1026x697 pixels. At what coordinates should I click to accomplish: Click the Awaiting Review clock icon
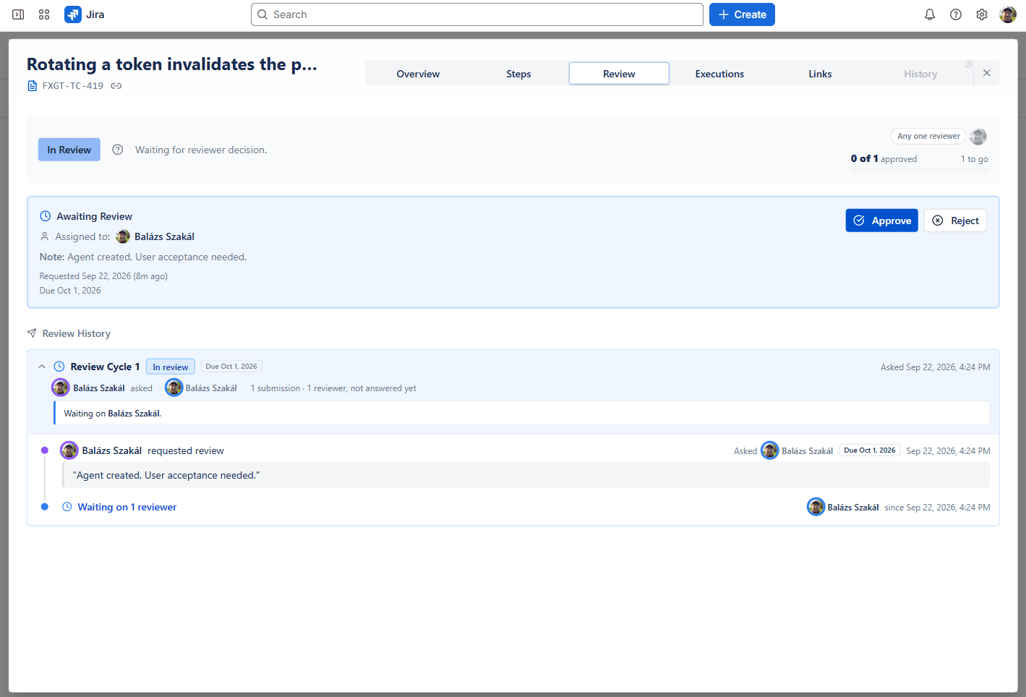pyautogui.click(x=46, y=216)
